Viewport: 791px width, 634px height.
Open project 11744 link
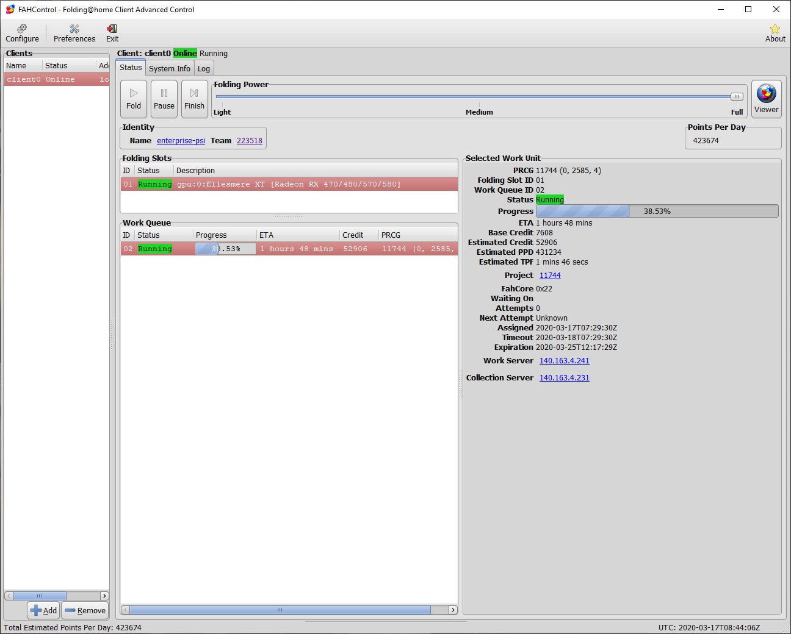pyautogui.click(x=550, y=276)
